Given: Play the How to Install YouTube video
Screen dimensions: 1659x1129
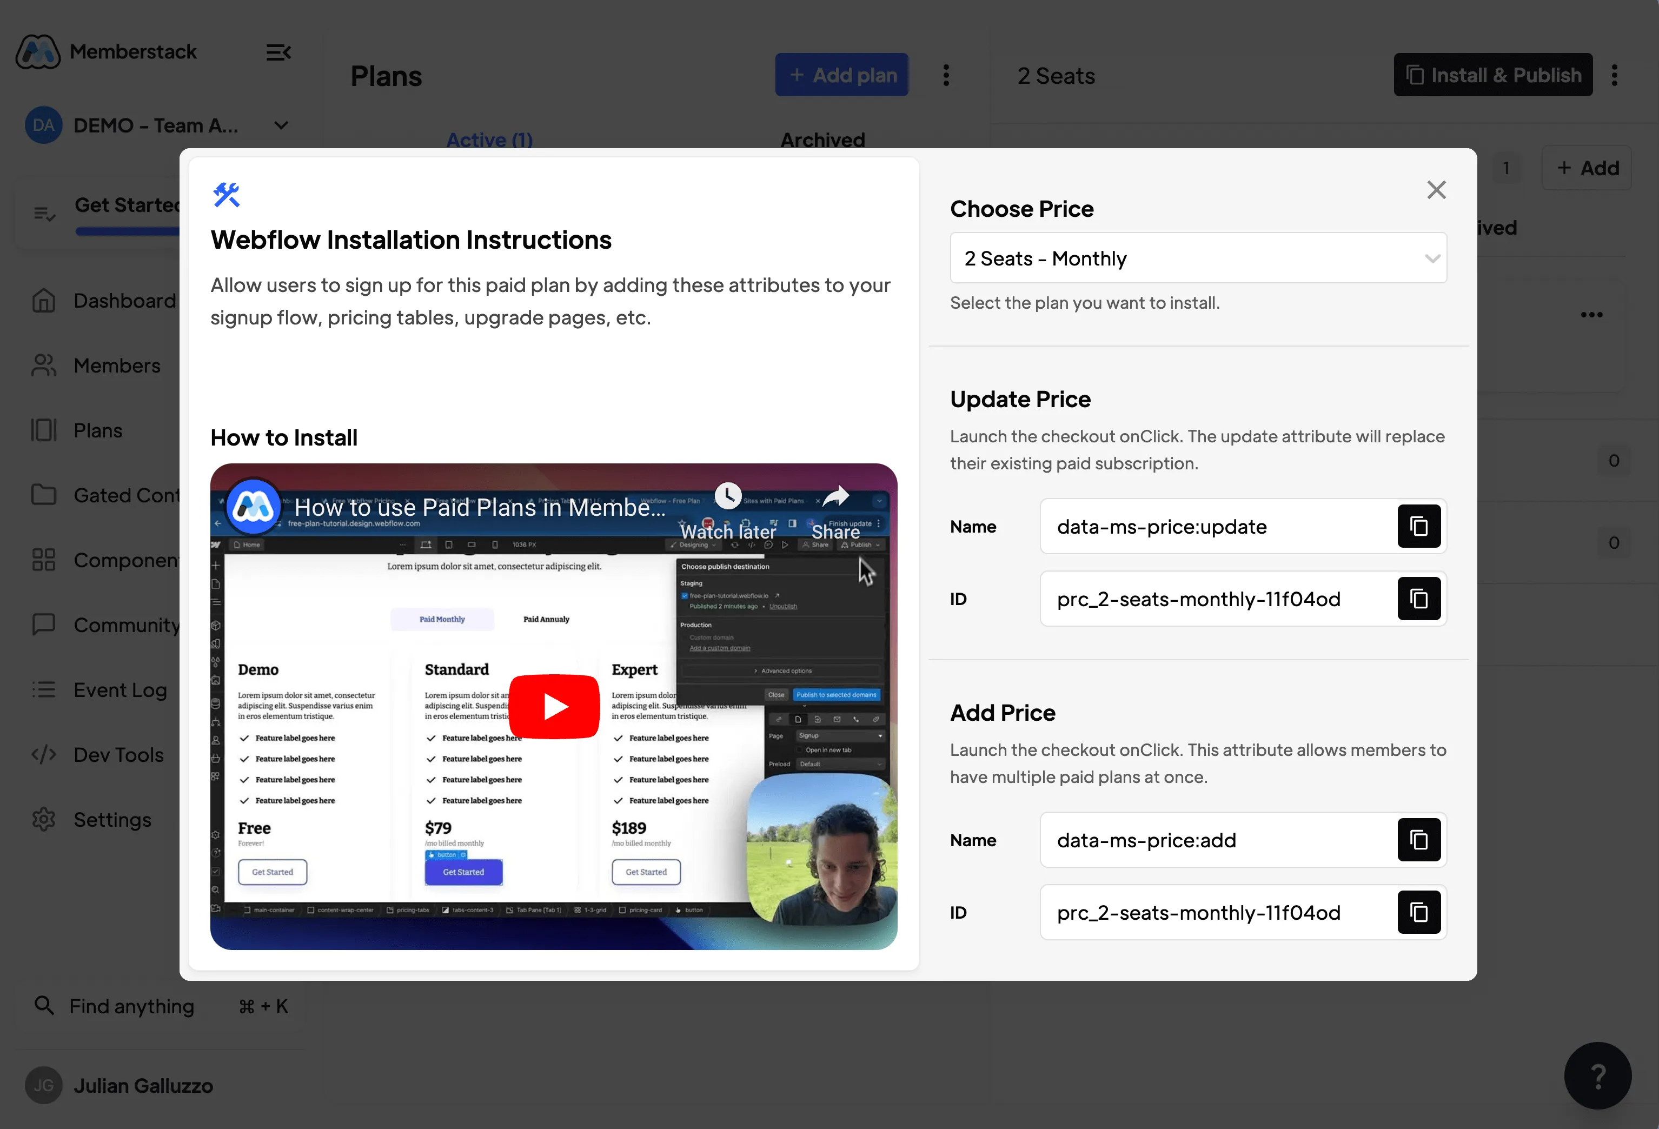Looking at the screenshot, I should click(x=554, y=706).
